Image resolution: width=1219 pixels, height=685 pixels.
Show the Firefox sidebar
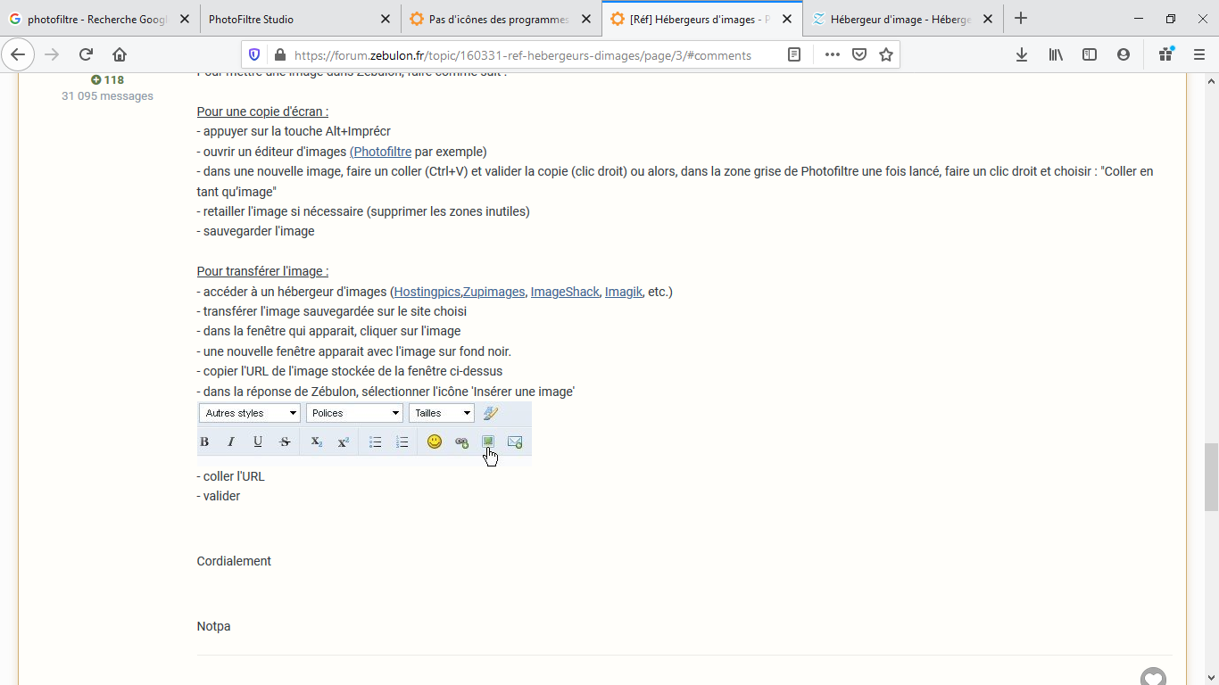[1090, 54]
